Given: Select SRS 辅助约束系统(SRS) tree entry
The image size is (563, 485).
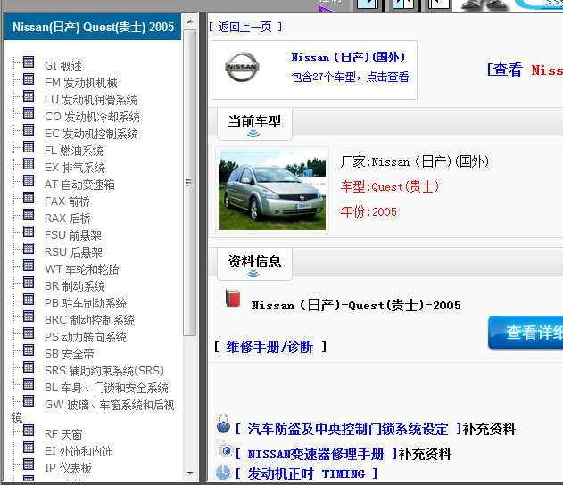Looking at the screenshot, I should [x=104, y=371].
